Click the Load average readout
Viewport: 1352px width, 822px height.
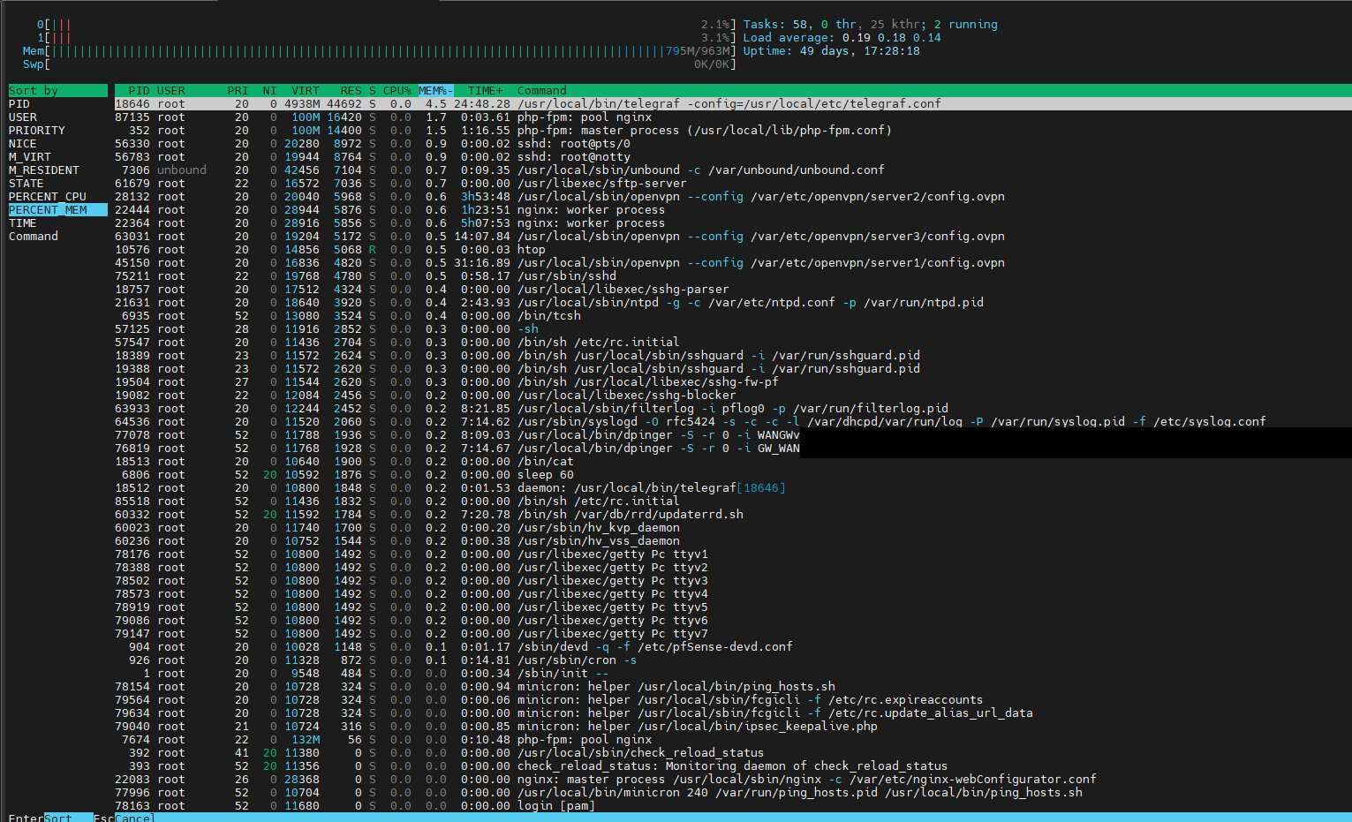point(842,38)
